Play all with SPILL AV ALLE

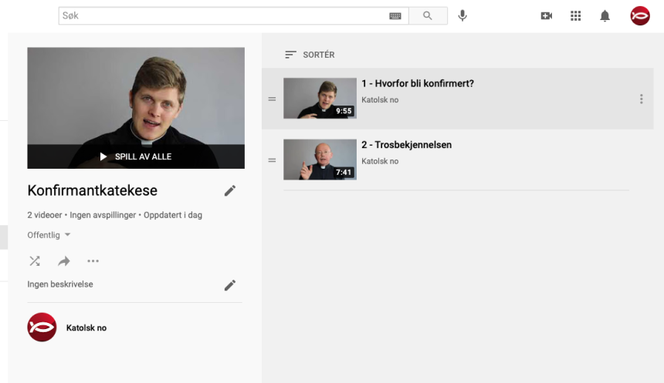coord(136,157)
